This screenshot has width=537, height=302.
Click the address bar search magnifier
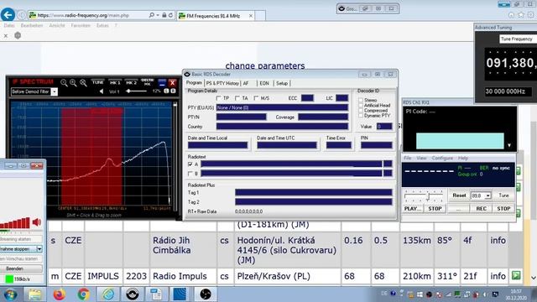152,15
